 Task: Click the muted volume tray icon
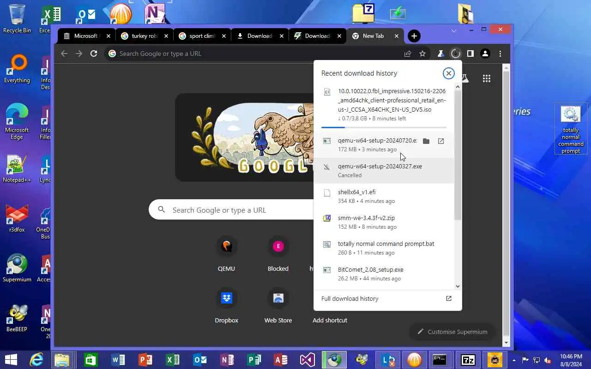[548, 360]
